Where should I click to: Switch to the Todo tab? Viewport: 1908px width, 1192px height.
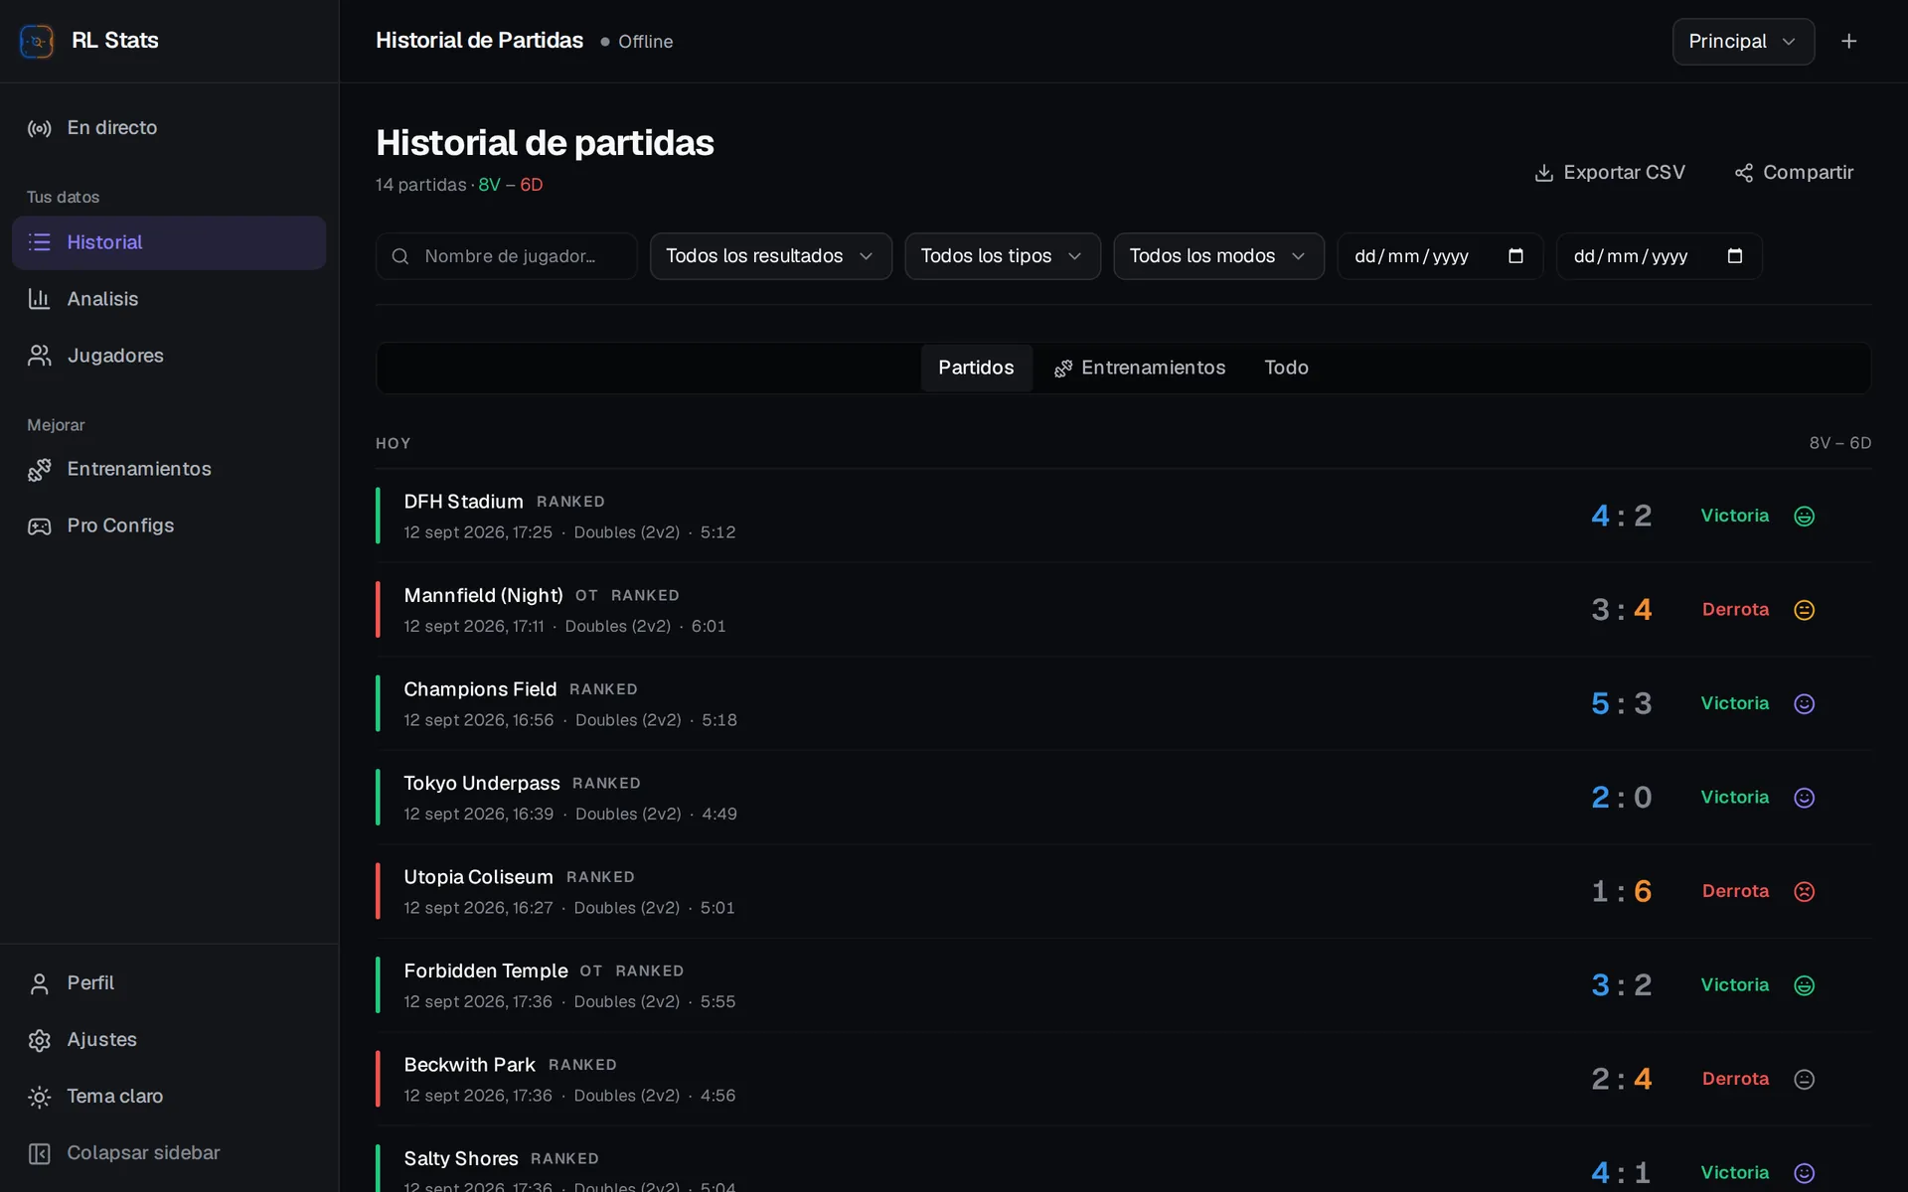pyautogui.click(x=1286, y=368)
